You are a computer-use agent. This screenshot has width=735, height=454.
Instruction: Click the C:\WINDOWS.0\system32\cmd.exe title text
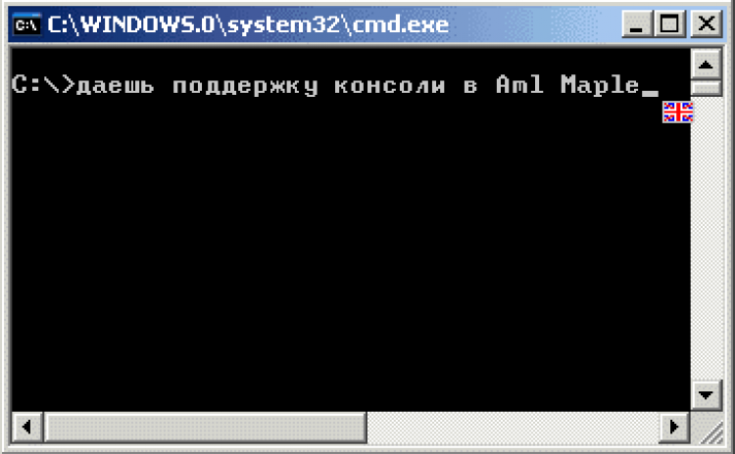tap(248, 24)
